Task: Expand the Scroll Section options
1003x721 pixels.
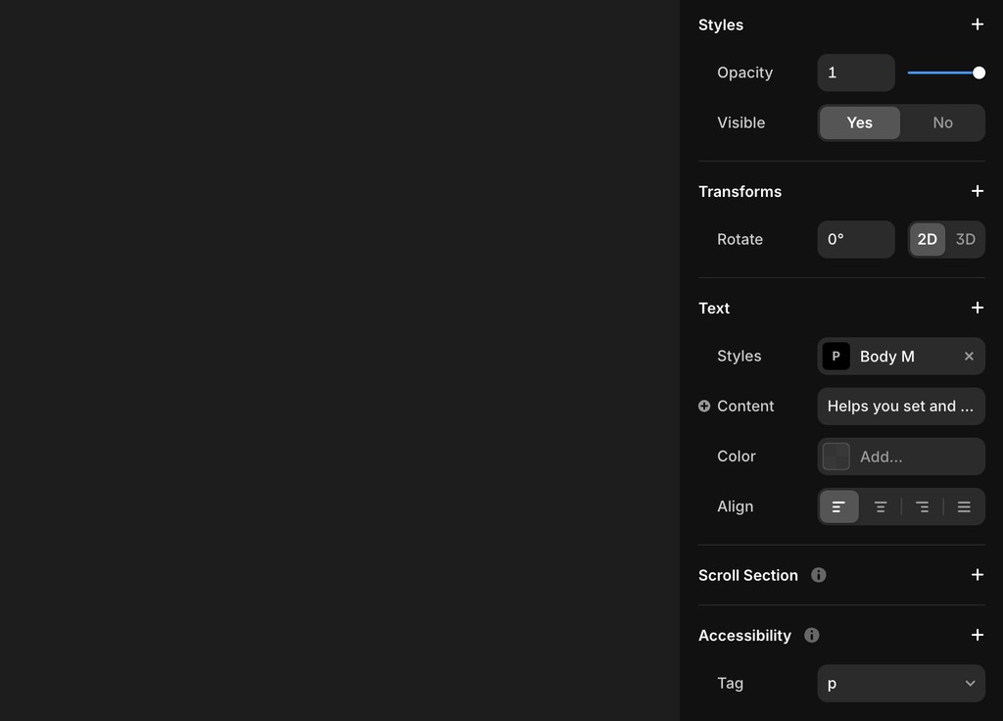Action: pyautogui.click(x=977, y=575)
